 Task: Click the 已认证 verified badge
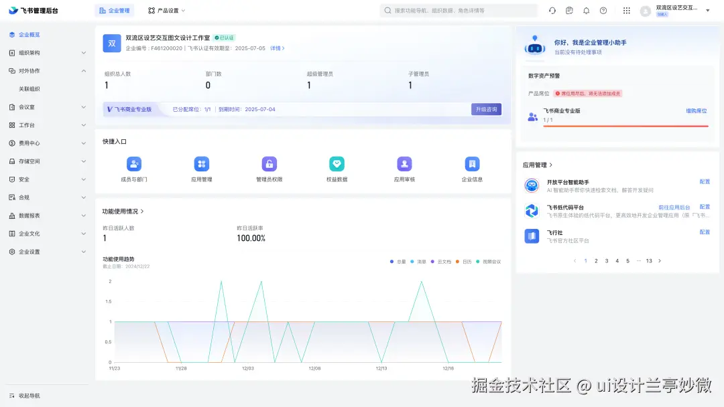click(x=225, y=37)
